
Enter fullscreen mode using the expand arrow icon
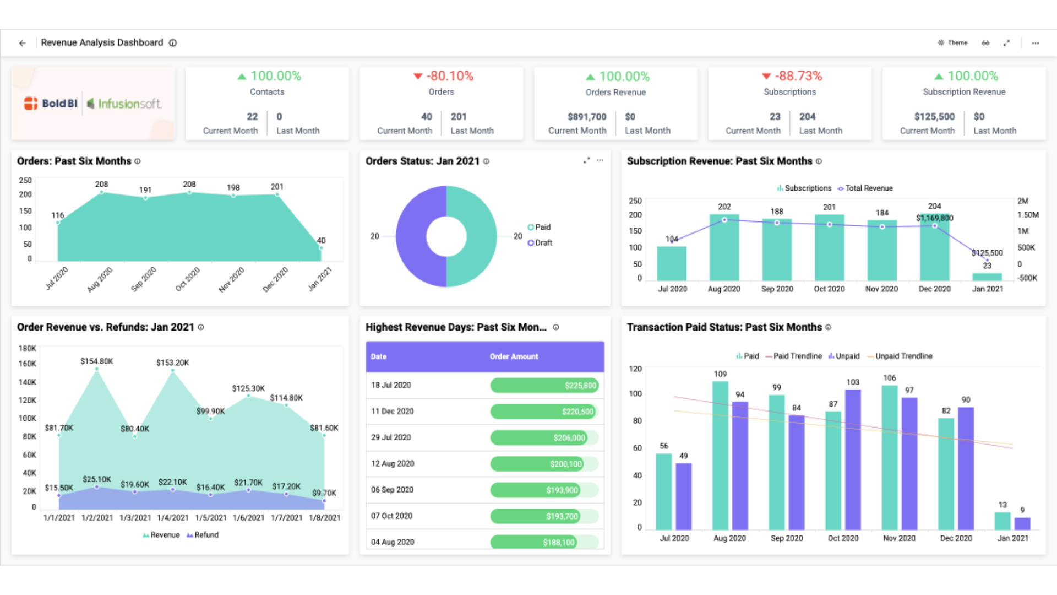coord(1007,42)
